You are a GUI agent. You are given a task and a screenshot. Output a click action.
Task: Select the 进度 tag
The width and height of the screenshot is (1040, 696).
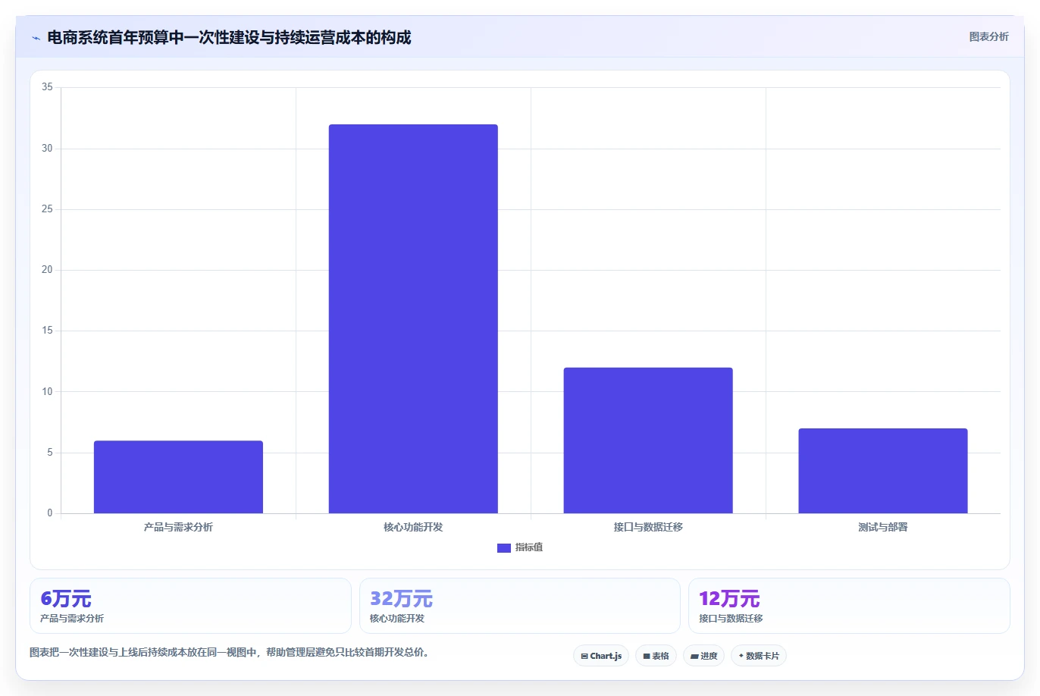[703, 656]
